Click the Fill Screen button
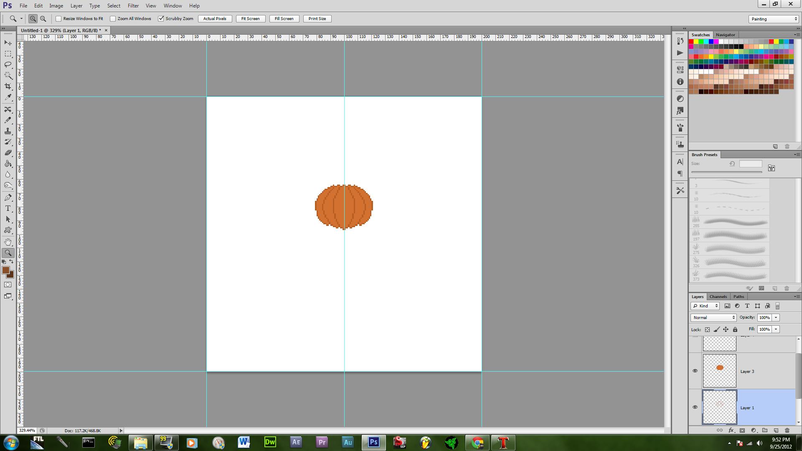 tap(284, 19)
